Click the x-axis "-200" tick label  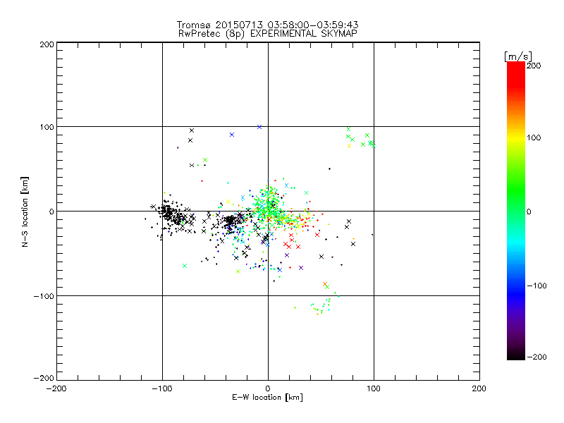tap(56, 388)
